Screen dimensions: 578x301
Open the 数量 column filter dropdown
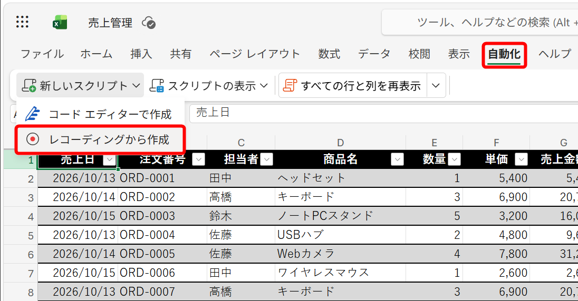tap(455, 159)
